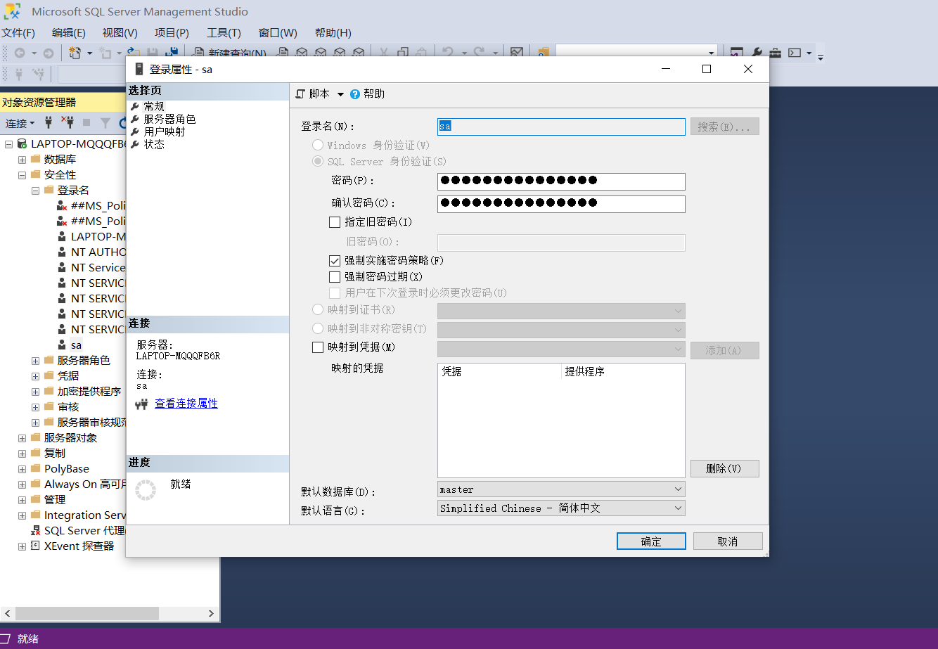Viewport: 938px width, 649px height.
Task: Click the 删除(V) button
Action: 724,468
